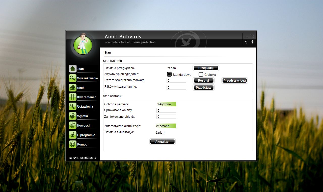323x192 pixels.
Task: Go to Nowości menu label
Action: point(83,126)
